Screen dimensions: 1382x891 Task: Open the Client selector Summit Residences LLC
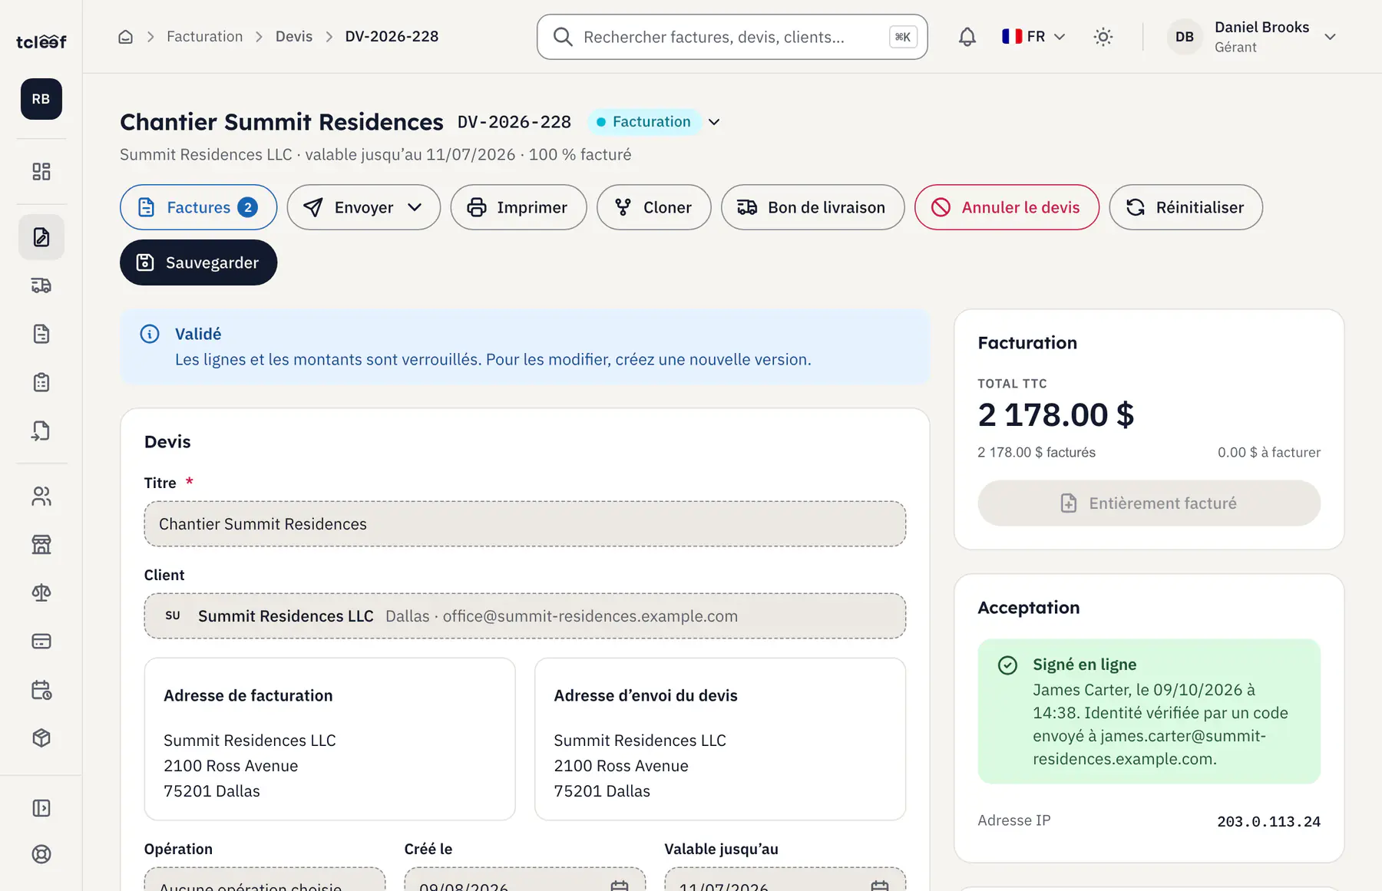[525, 616]
